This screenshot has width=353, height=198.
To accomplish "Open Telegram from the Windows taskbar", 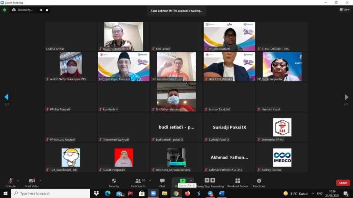I will [x=210, y=194].
